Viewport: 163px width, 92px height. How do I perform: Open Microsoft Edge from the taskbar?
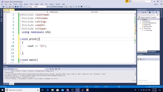[48, 90]
